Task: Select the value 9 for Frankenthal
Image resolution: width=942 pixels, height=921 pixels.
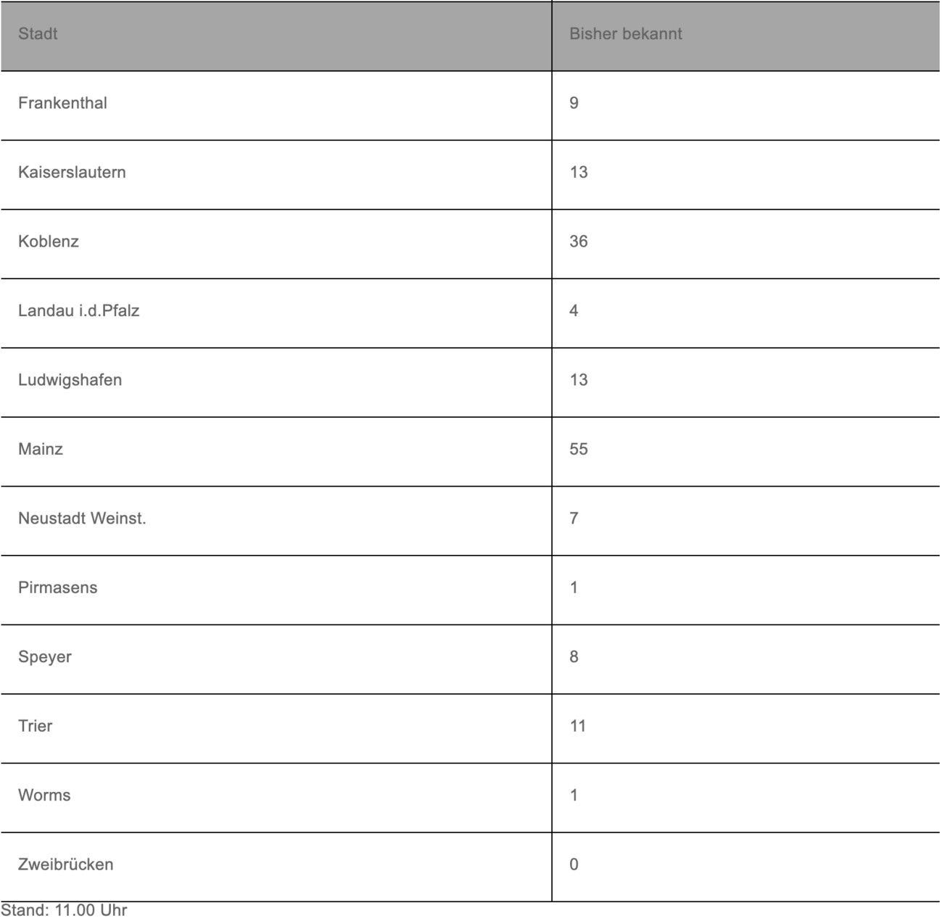Action: (574, 103)
